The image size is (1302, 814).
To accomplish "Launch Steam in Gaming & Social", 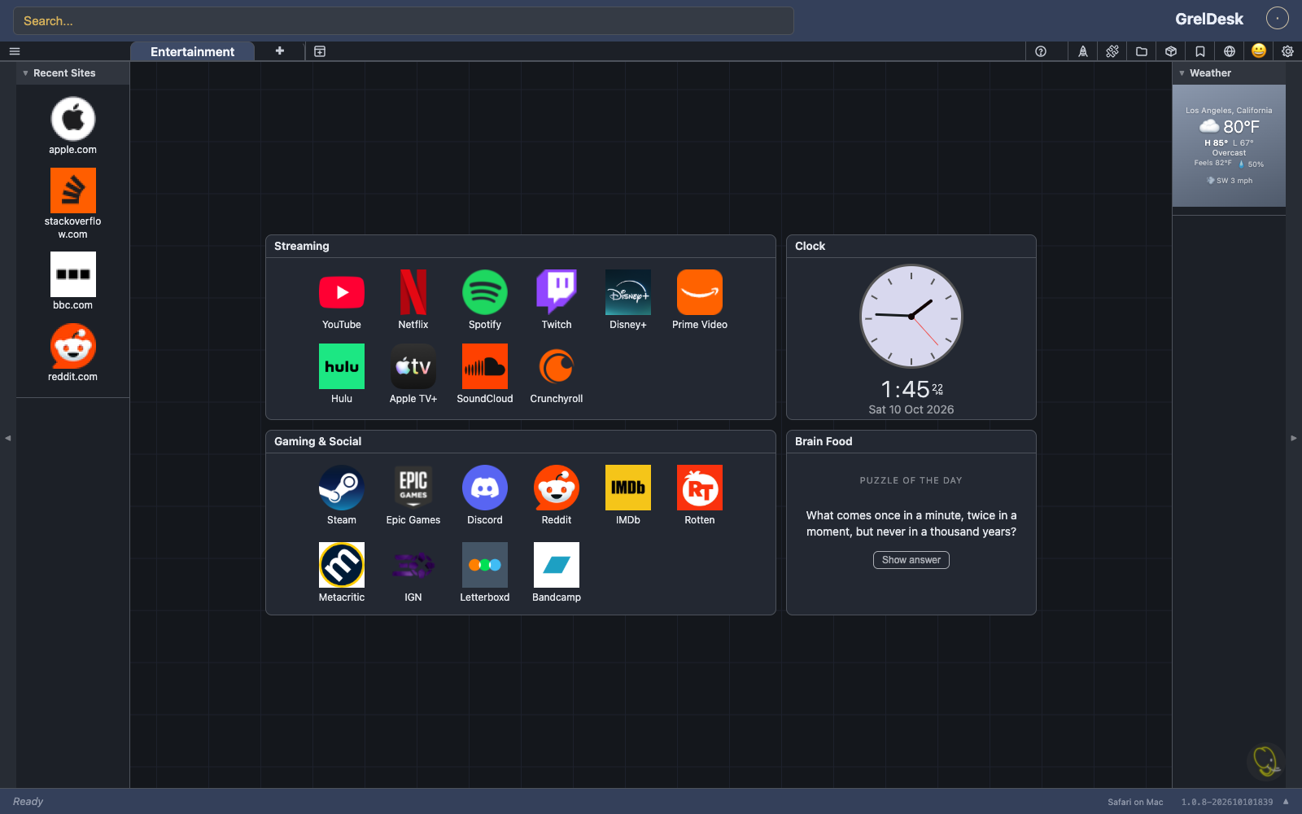I will [342, 495].
